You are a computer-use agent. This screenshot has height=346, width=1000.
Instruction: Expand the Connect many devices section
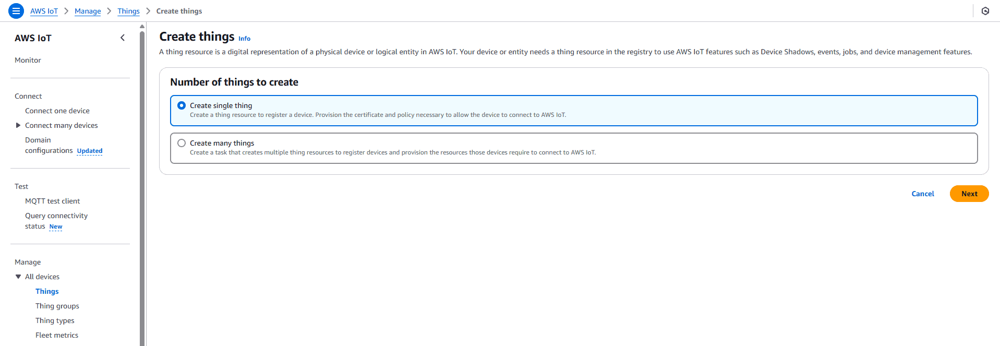[18, 125]
